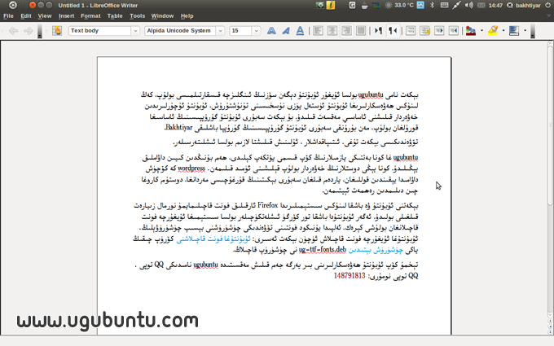The height and width of the screenshot is (346, 554).
Task: Click the Alpida Unicode System font name field
Action: pyautogui.click(x=180, y=31)
